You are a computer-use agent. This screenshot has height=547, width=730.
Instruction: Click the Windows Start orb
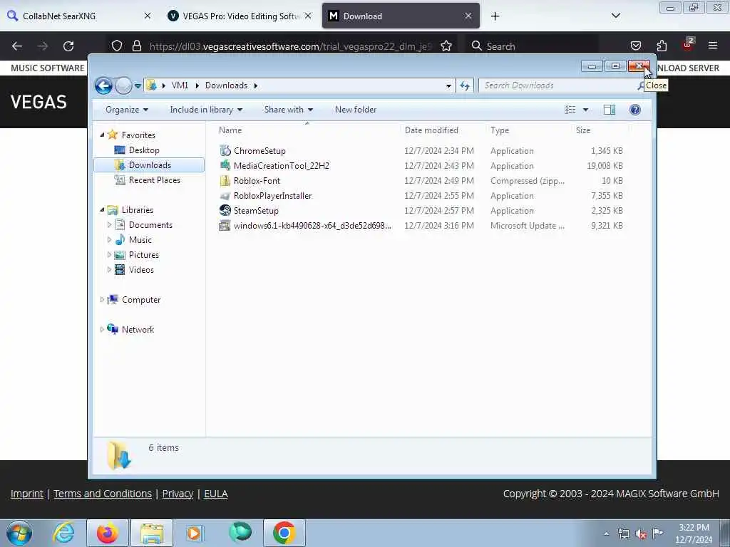[19, 533]
